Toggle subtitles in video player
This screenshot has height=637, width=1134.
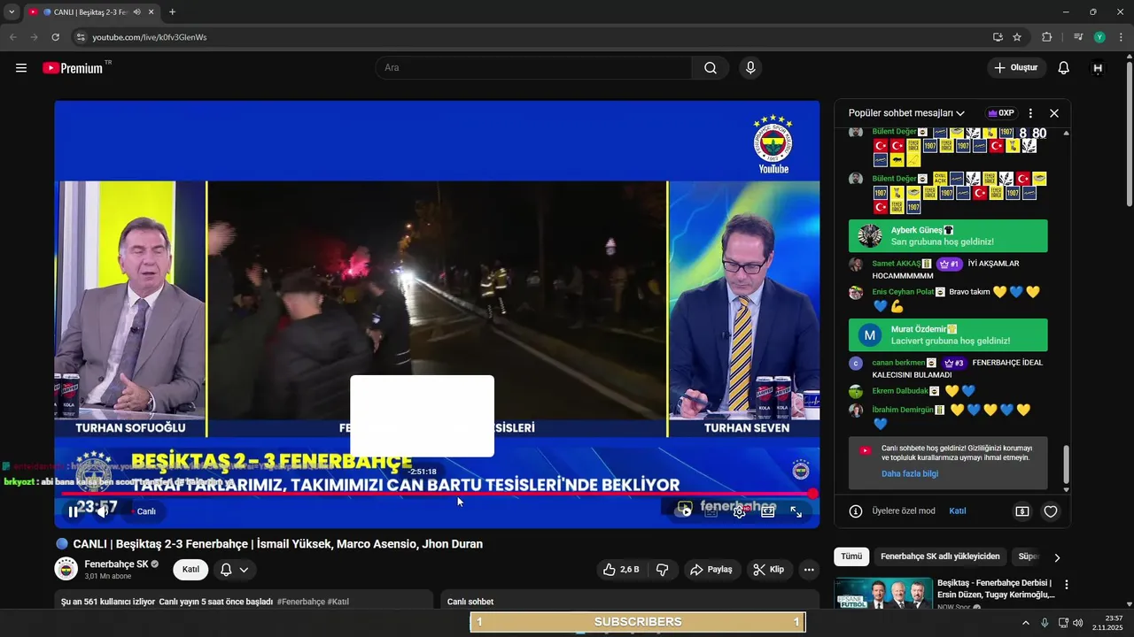(x=711, y=511)
